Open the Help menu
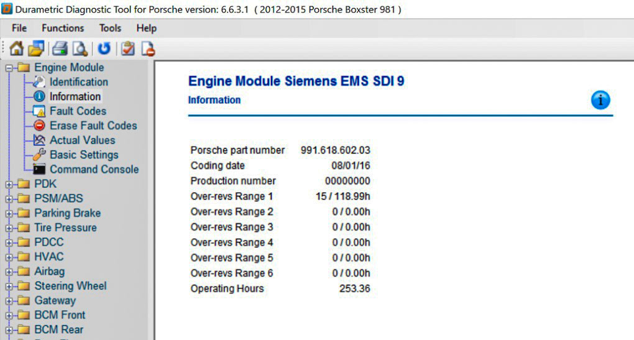 click(x=146, y=28)
